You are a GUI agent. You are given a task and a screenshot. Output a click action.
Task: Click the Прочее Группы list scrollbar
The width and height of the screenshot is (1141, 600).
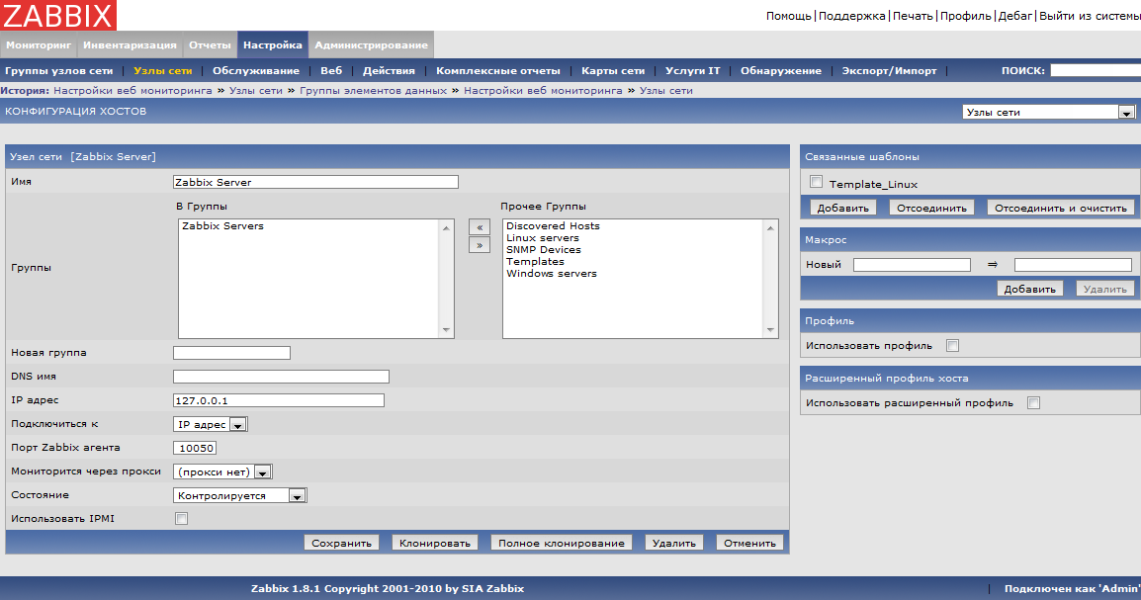click(770, 279)
